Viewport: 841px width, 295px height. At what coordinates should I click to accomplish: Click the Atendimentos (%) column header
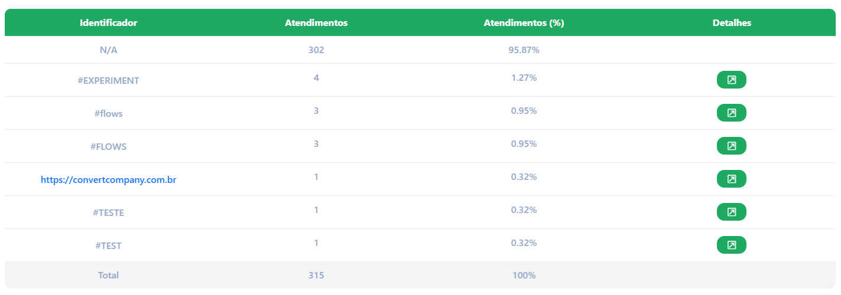tap(524, 23)
